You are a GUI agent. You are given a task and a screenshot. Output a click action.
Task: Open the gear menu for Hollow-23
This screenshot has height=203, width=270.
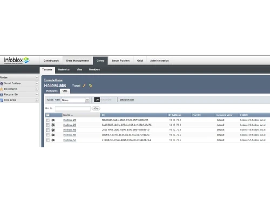[x=53, y=120]
